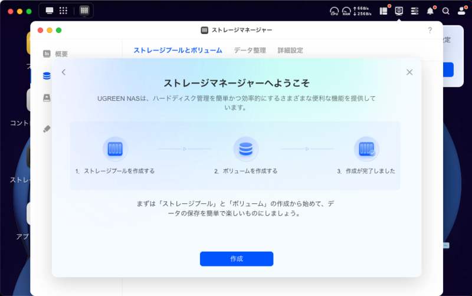Close the welcome dialog with X
472x296 pixels.
(409, 72)
